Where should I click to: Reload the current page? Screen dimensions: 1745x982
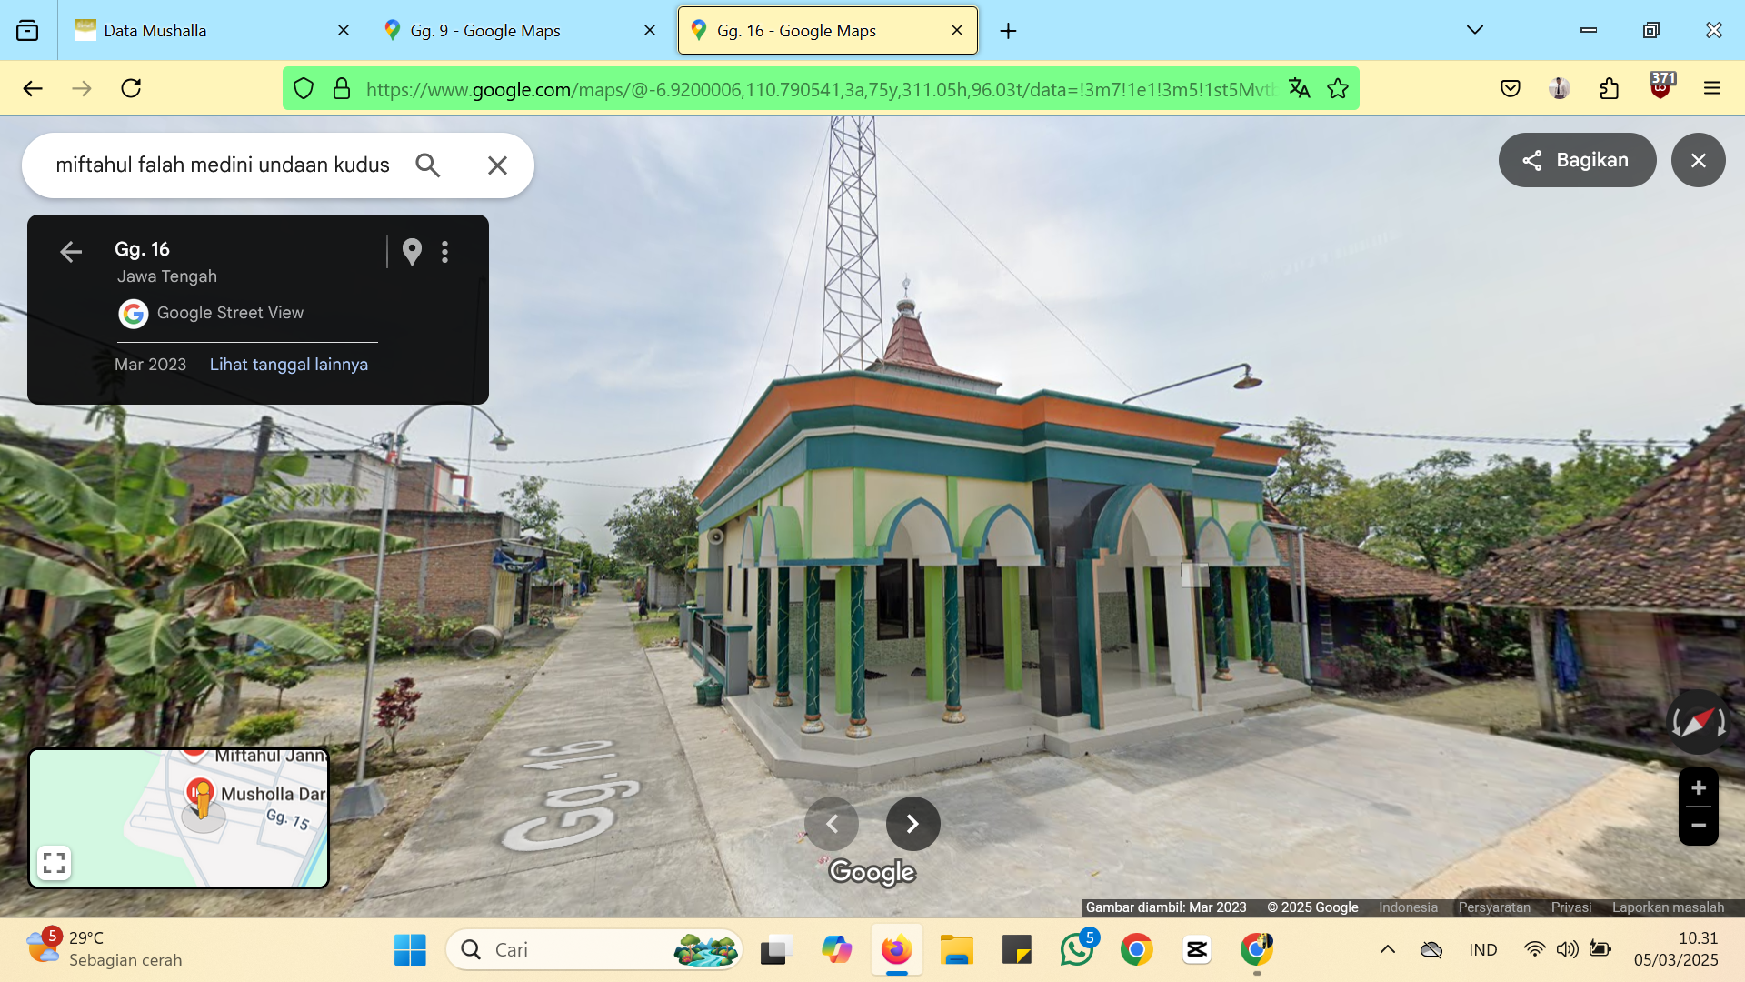[131, 88]
